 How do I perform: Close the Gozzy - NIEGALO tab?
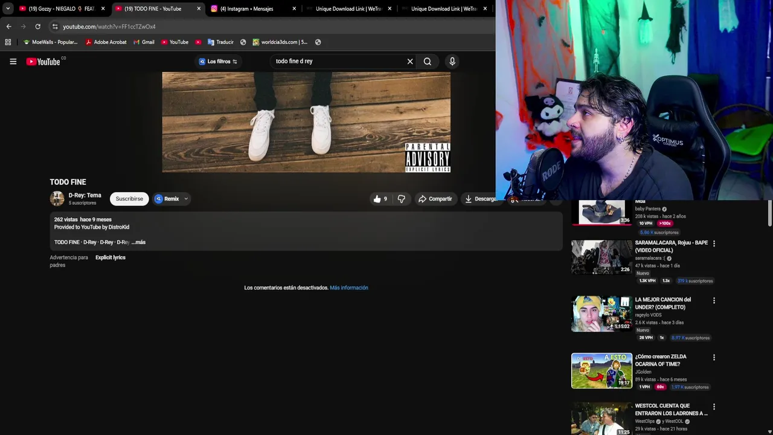click(x=103, y=9)
